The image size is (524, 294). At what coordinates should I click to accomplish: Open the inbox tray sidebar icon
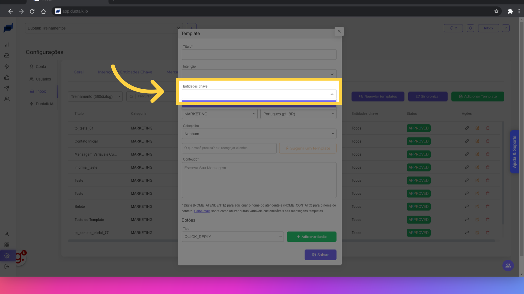point(7,56)
